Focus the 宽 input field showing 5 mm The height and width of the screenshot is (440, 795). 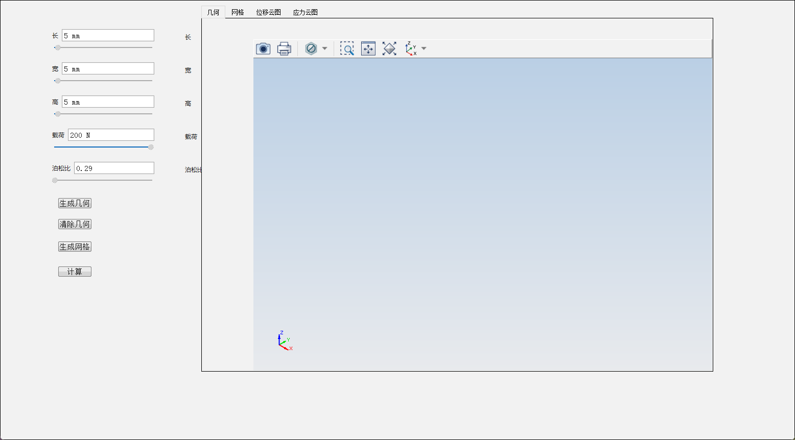click(108, 68)
